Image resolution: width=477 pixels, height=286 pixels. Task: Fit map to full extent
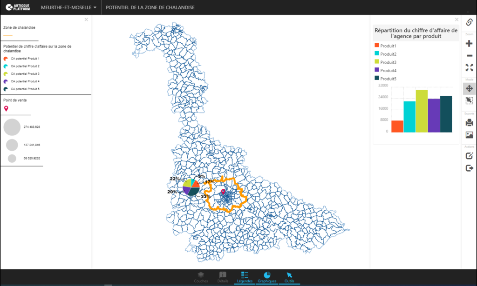coord(469,67)
